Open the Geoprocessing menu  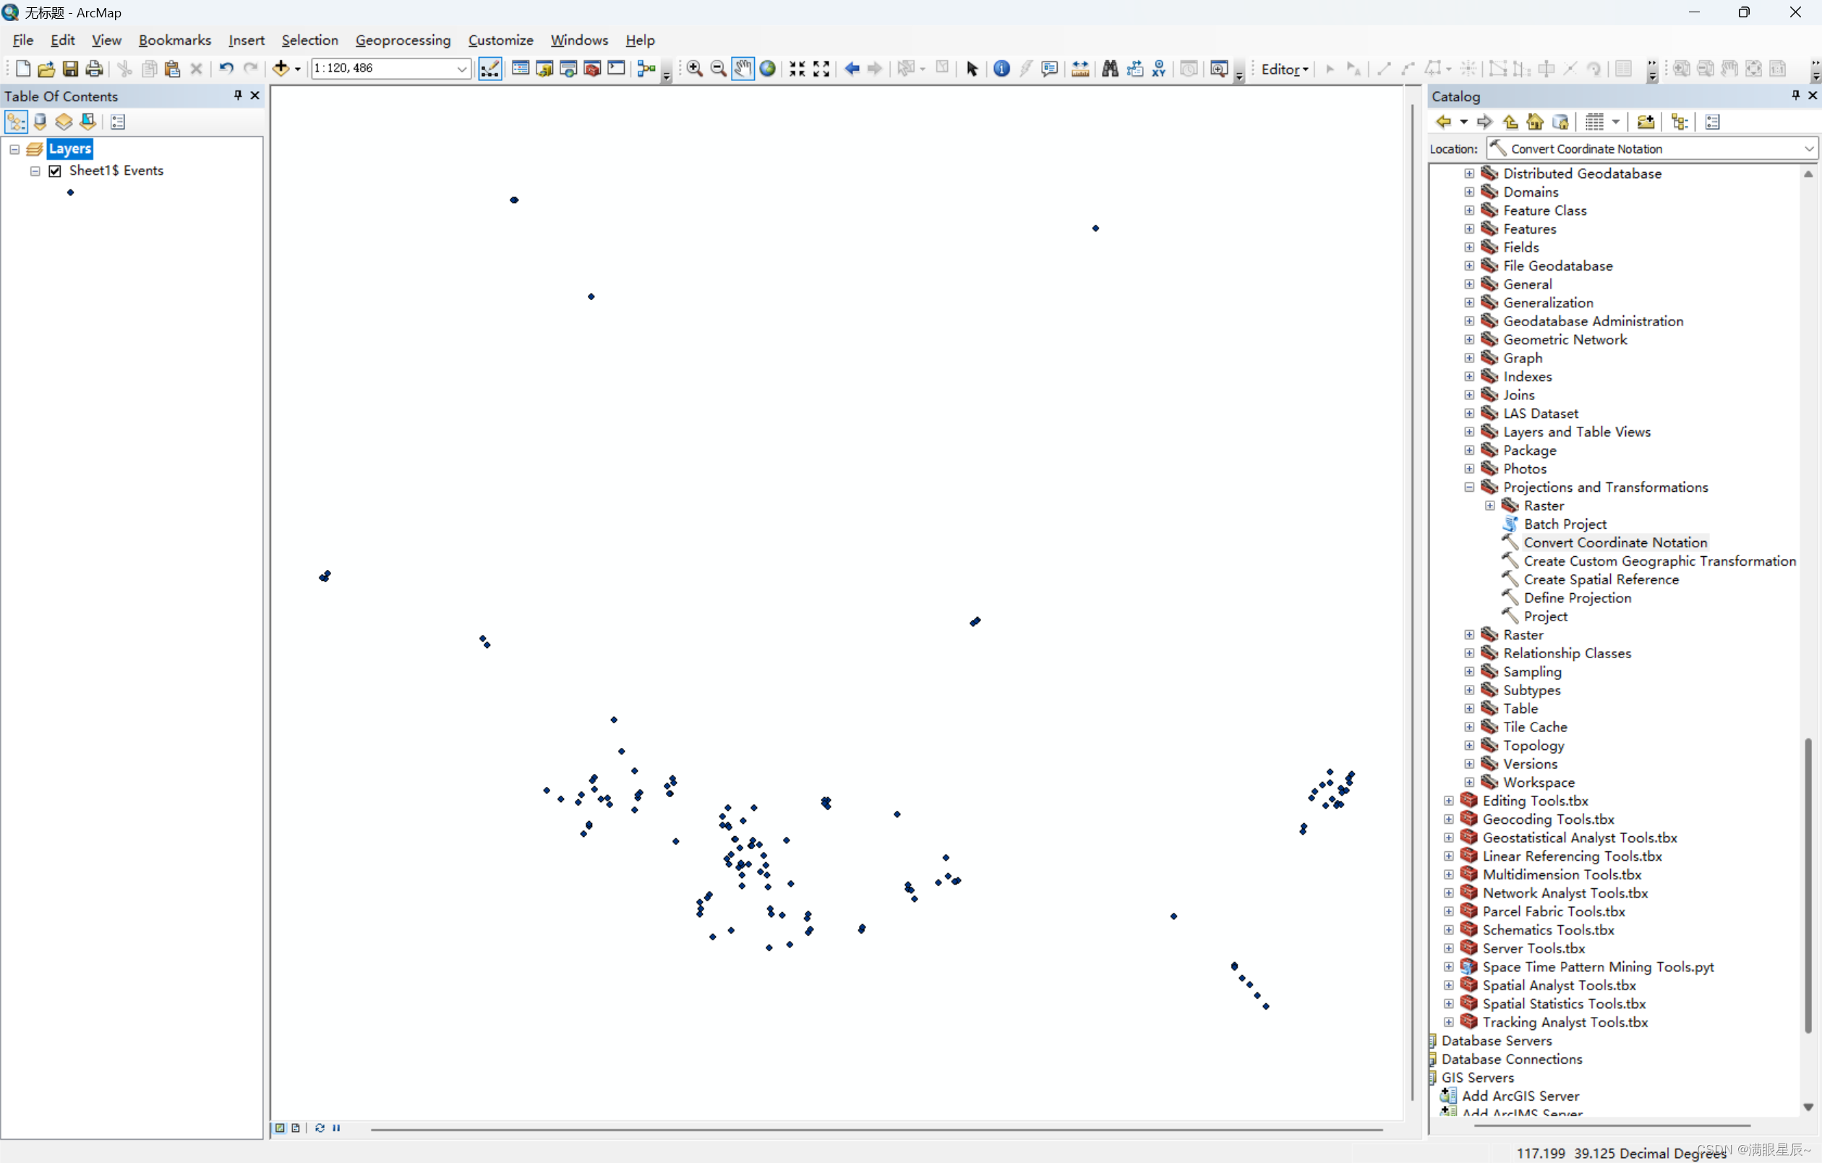(403, 40)
